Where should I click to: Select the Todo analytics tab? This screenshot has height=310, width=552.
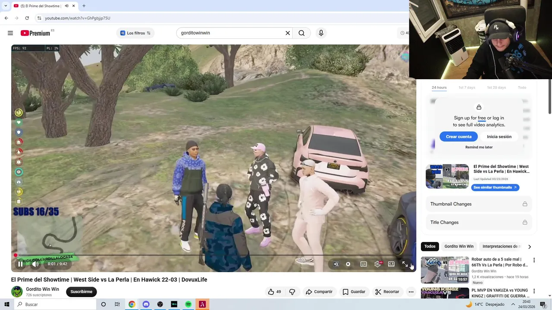pos(522,87)
